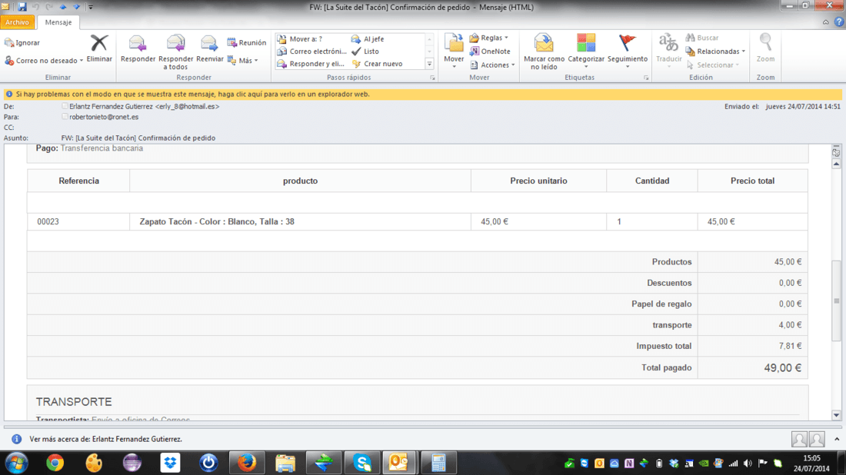Open Outlook help question mark
Image resolution: width=846 pixels, height=475 pixels.
pyautogui.click(x=838, y=22)
